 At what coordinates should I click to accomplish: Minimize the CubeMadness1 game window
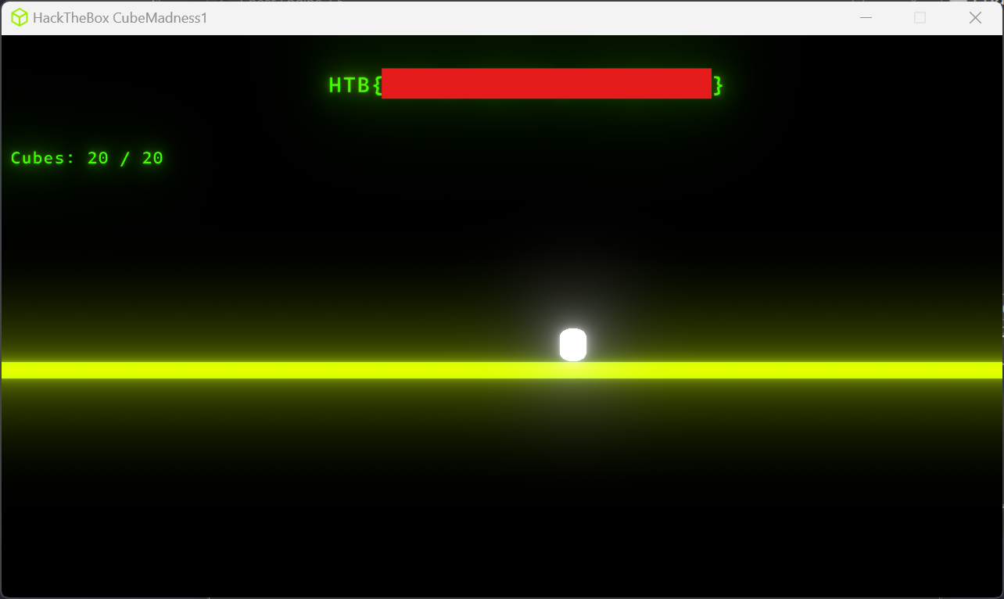click(x=866, y=18)
